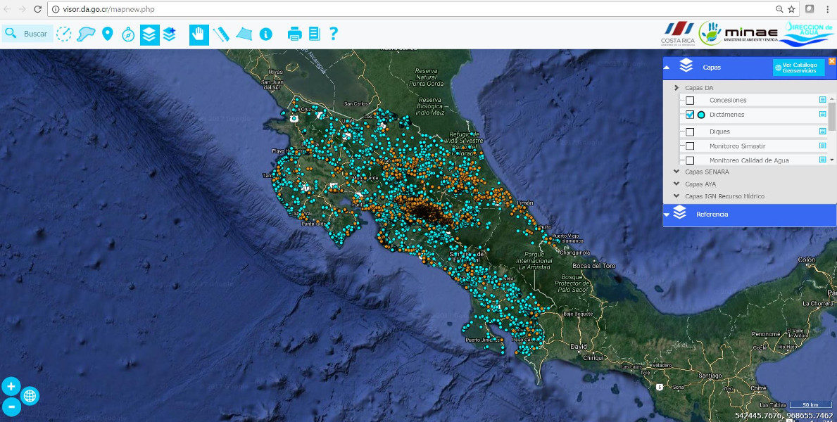Image resolution: width=837 pixels, height=422 pixels.
Task: Click the print map icon
Action: click(x=294, y=34)
